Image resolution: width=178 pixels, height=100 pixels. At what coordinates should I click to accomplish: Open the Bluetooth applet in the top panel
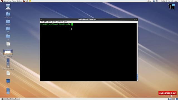(x=154, y=1)
